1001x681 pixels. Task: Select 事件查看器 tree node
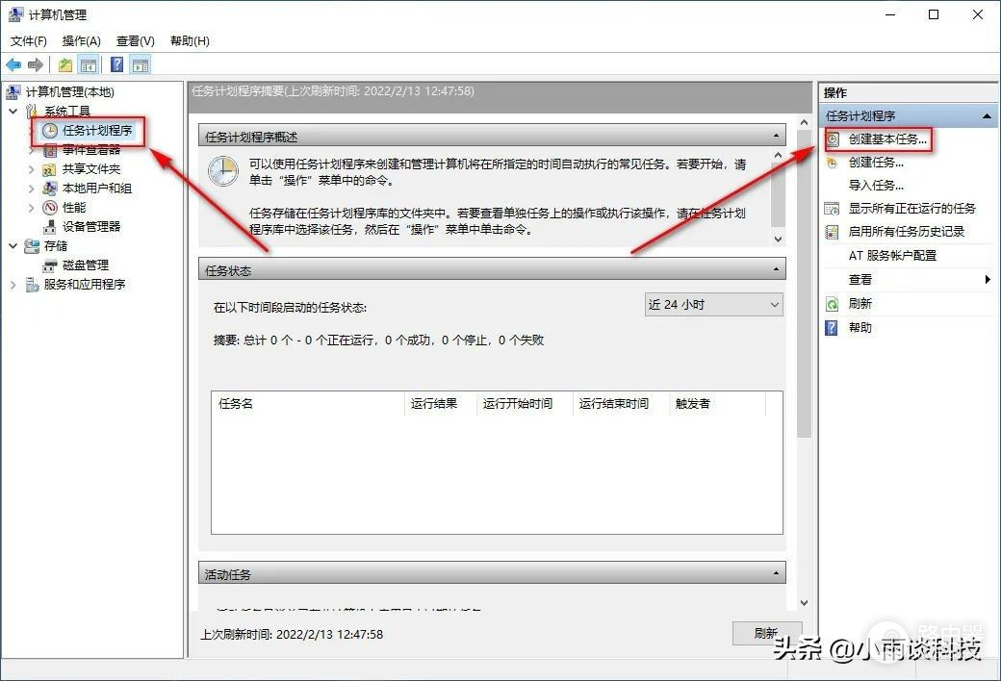(91, 150)
